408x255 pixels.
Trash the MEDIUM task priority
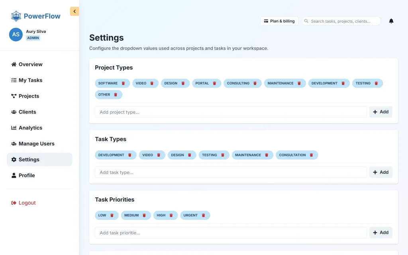144,216
